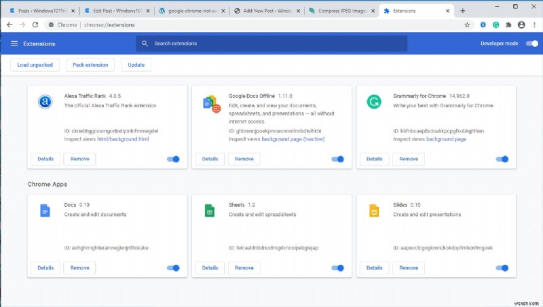543x307 pixels.
Task: Click the Google Docs Offline icon
Action: 211,103
